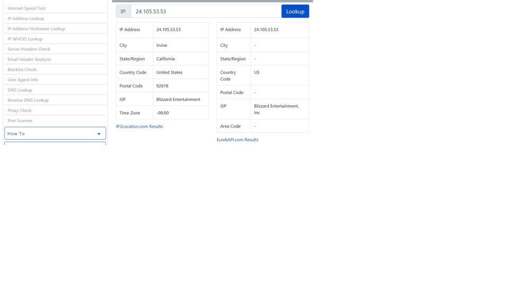
Task: Click postal code value 92618
Action: point(162,86)
